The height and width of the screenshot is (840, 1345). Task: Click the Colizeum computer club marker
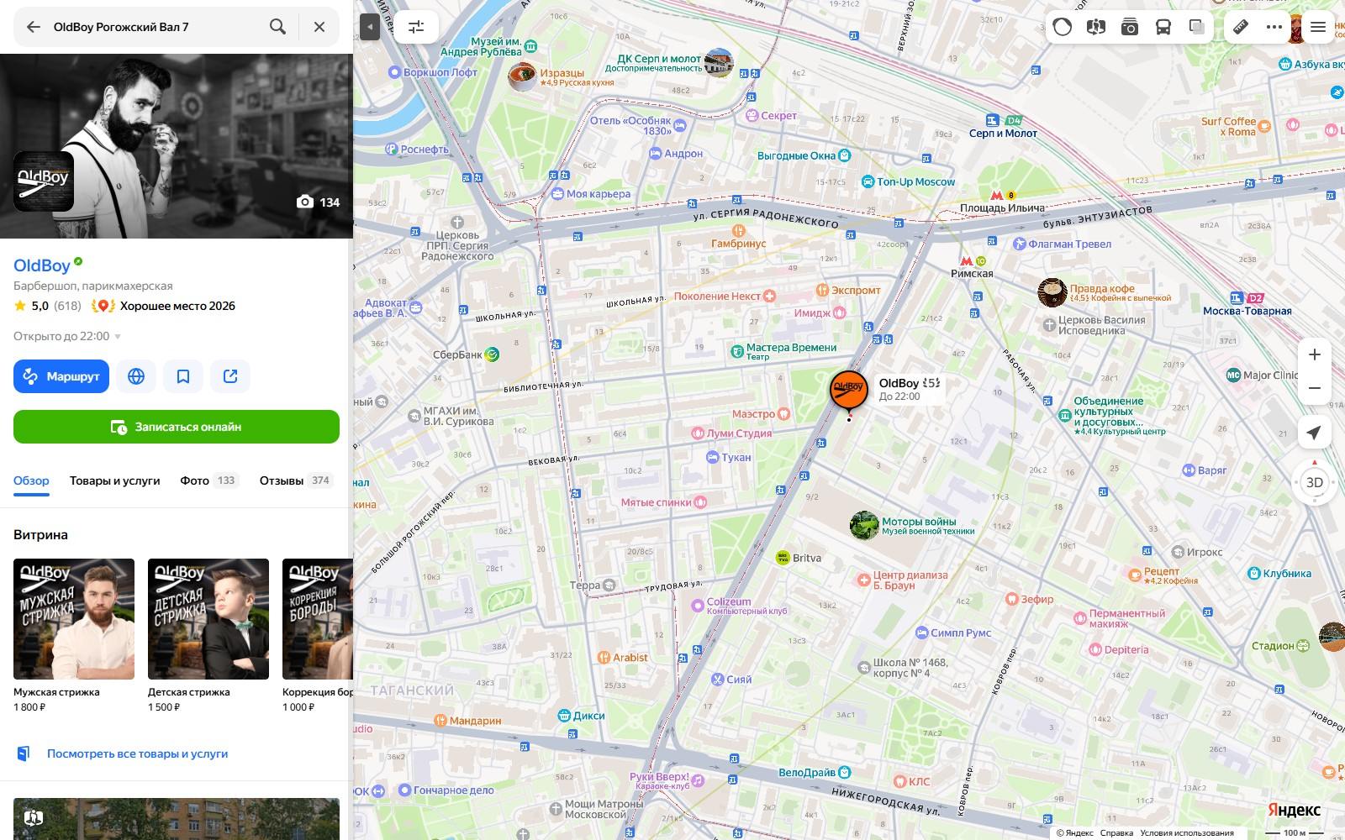[697, 605]
